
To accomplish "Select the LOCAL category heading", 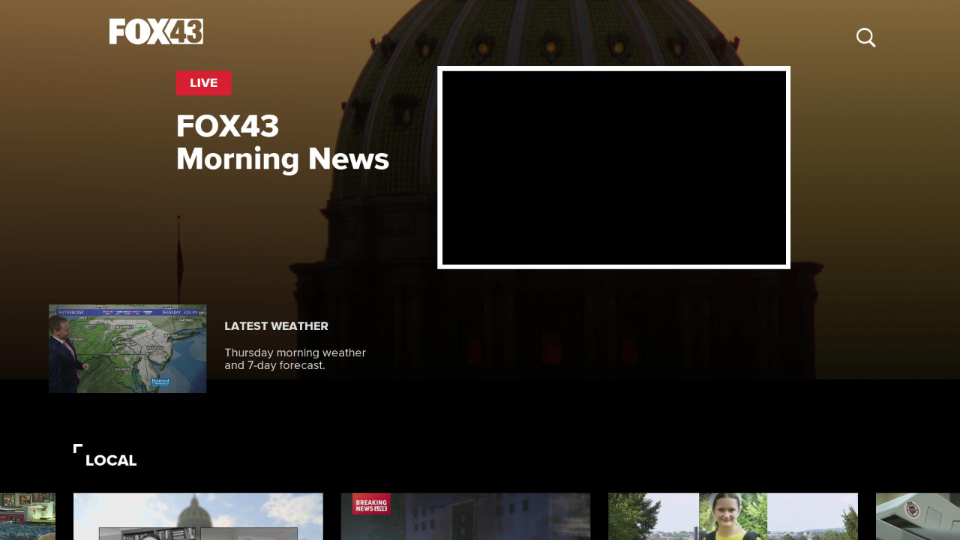I will click(x=111, y=460).
